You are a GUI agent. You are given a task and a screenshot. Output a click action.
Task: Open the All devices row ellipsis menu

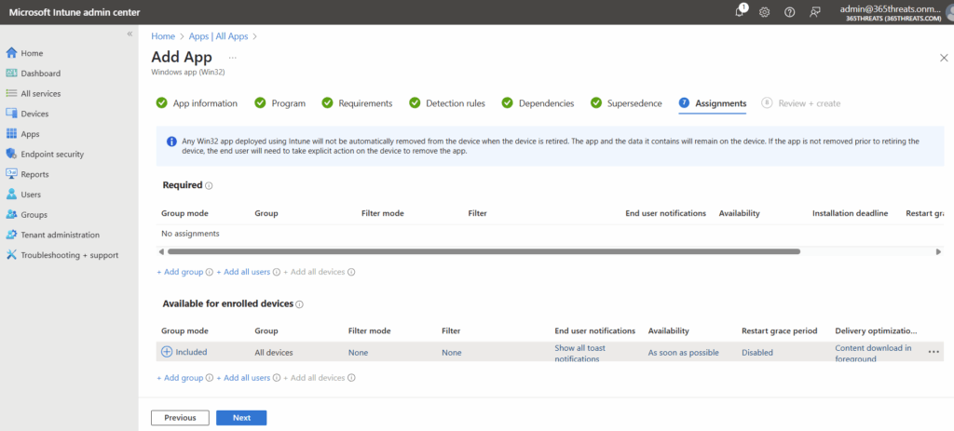point(934,352)
